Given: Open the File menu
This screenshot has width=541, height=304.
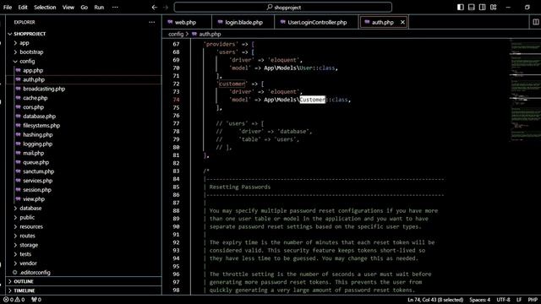Looking at the screenshot, I should click(x=8, y=8).
